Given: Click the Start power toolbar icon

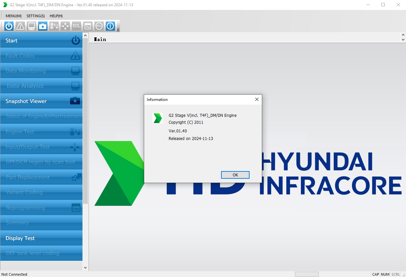Looking at the screenshot, I should (x=9, y=26).
